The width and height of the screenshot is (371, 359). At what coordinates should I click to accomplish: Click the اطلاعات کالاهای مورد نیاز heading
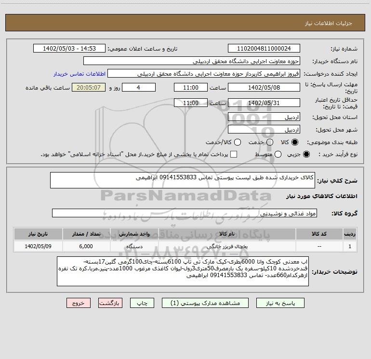(321, 196)
